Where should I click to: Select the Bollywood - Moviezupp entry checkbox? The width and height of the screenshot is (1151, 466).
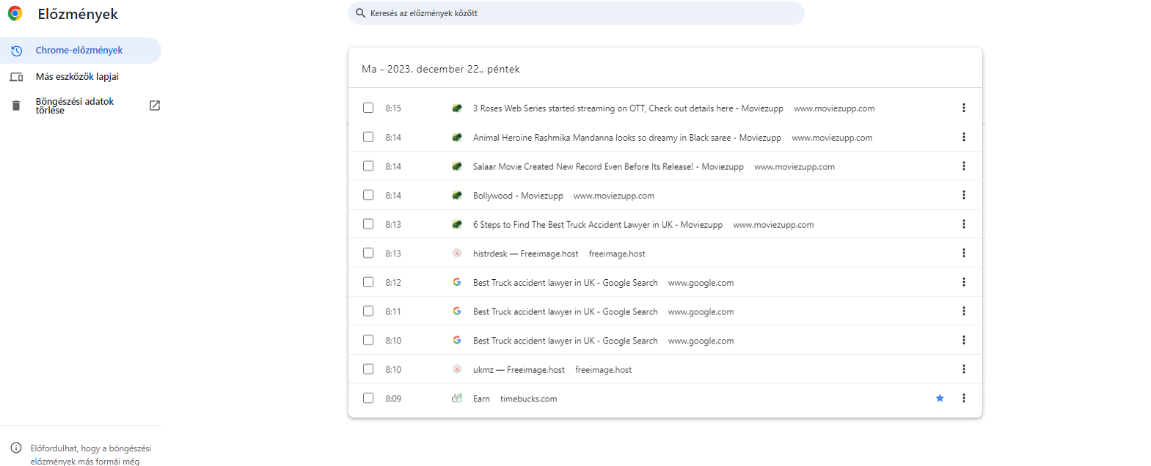pyautogui.click(x=368, y=195)
